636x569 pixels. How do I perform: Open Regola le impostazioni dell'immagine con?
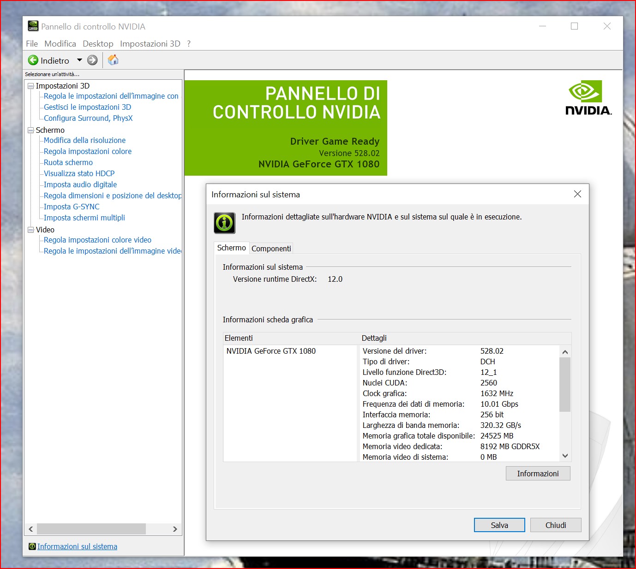pyautogui.click(x=111, y=96)
